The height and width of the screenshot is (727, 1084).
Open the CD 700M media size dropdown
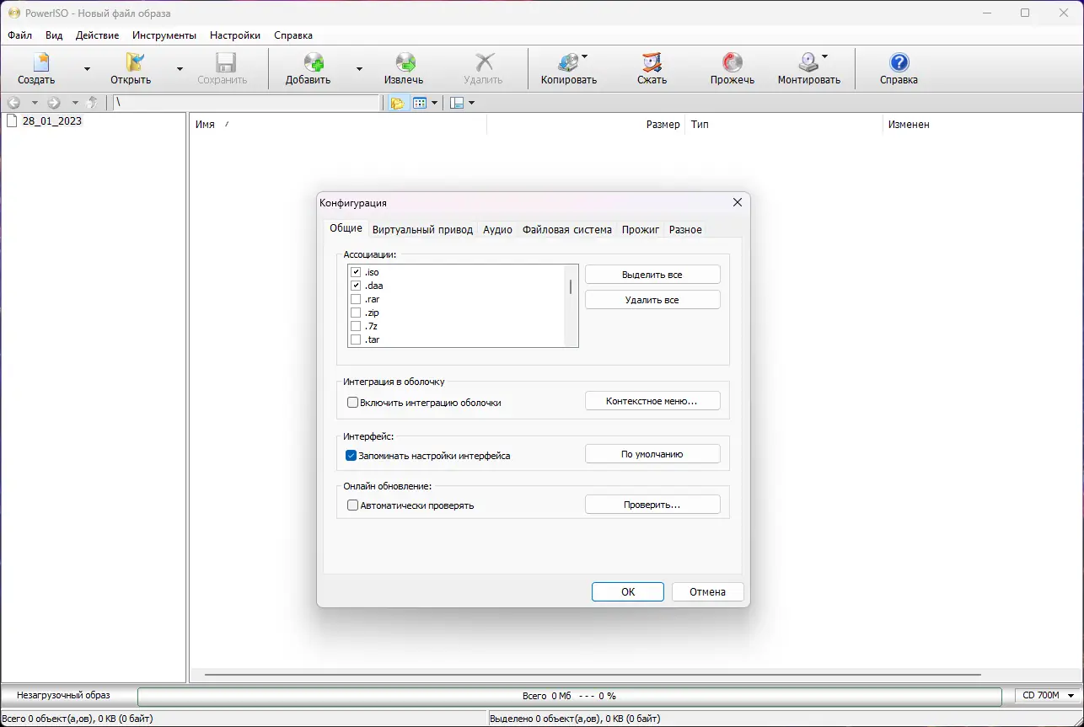(1049, 696)
